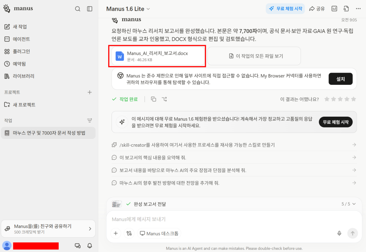
Task: Open task filter icon next to 작업
Action: point(90,121)
